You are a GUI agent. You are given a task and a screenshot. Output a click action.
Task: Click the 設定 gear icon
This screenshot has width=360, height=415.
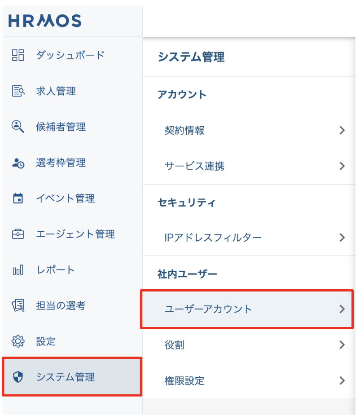[18, 341]
